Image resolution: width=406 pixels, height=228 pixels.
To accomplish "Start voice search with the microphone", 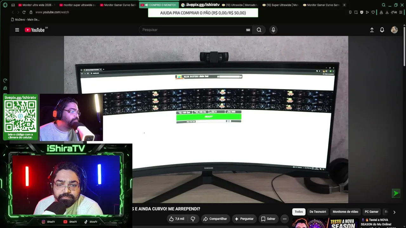I will [x=273, y=30].
